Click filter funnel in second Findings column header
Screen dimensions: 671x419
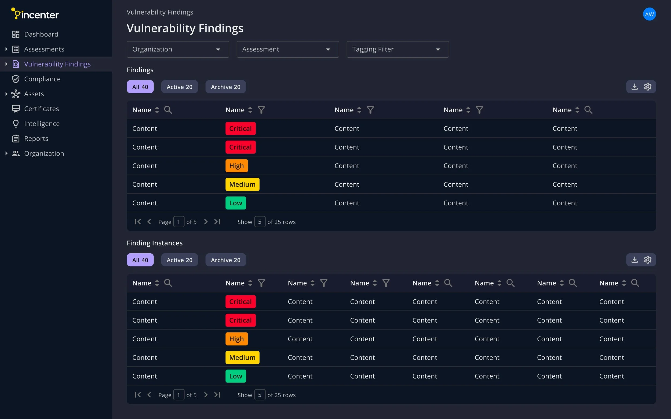261,110
